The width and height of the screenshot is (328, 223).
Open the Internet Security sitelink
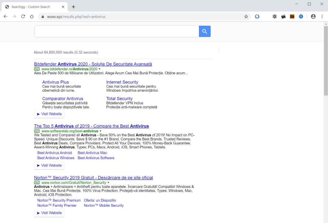coord(122,82)
